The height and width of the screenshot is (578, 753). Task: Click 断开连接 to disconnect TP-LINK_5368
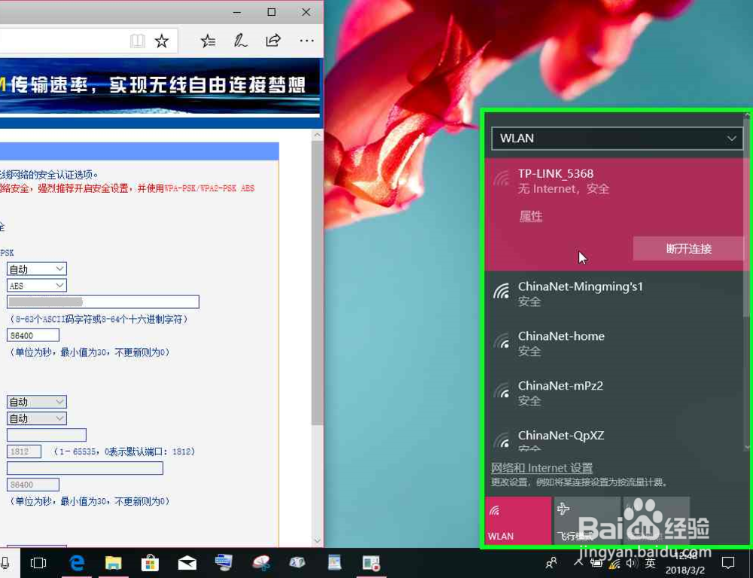[x=688, y=249]
